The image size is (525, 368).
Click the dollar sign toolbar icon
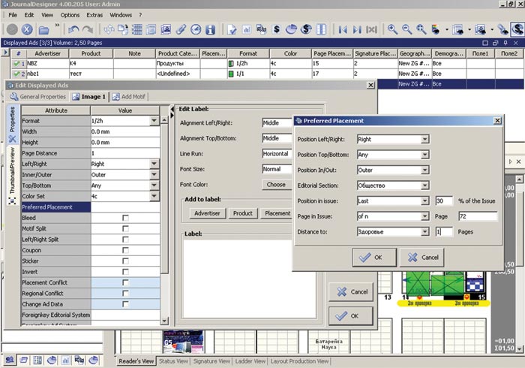(x=277, y=30)
